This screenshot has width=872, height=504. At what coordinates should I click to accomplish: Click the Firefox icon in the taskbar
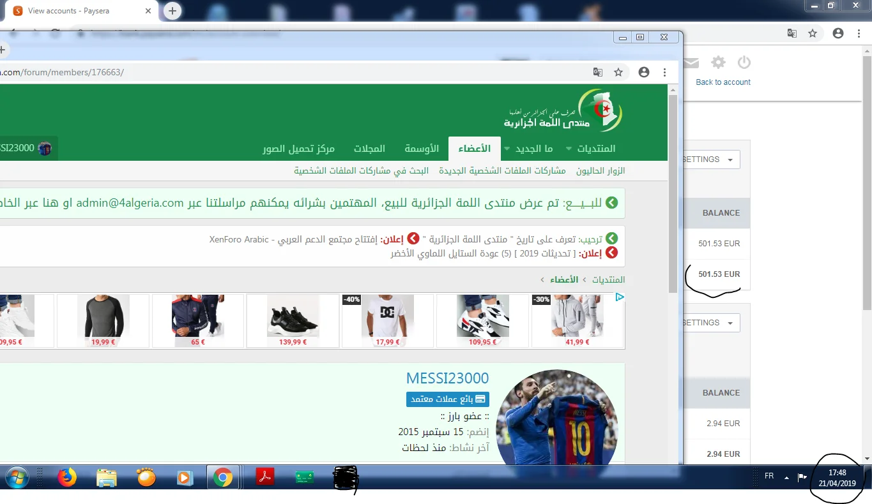point(66,477)
